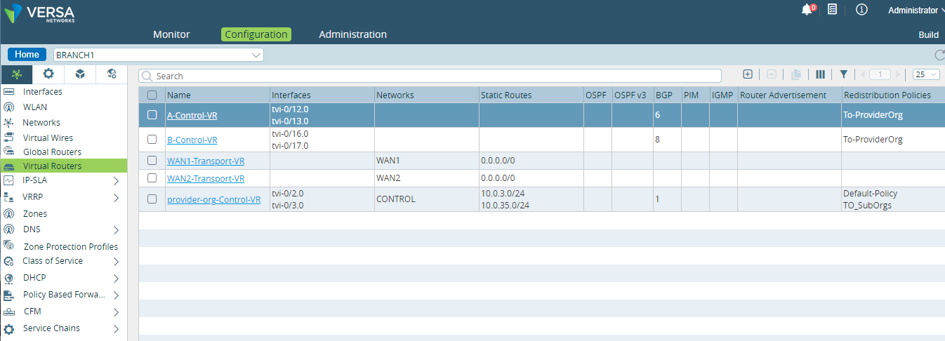The width and height of the screenshot is (945, 341).
Task: Select the objects cube tab icon
Action: [x=80, y=74]
